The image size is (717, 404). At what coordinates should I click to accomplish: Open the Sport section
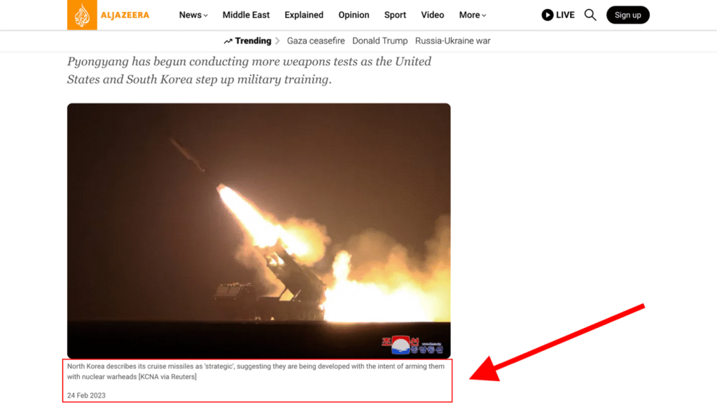(395, 15)
